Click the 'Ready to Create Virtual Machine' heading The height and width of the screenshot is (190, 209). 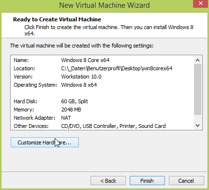point(57,19)
